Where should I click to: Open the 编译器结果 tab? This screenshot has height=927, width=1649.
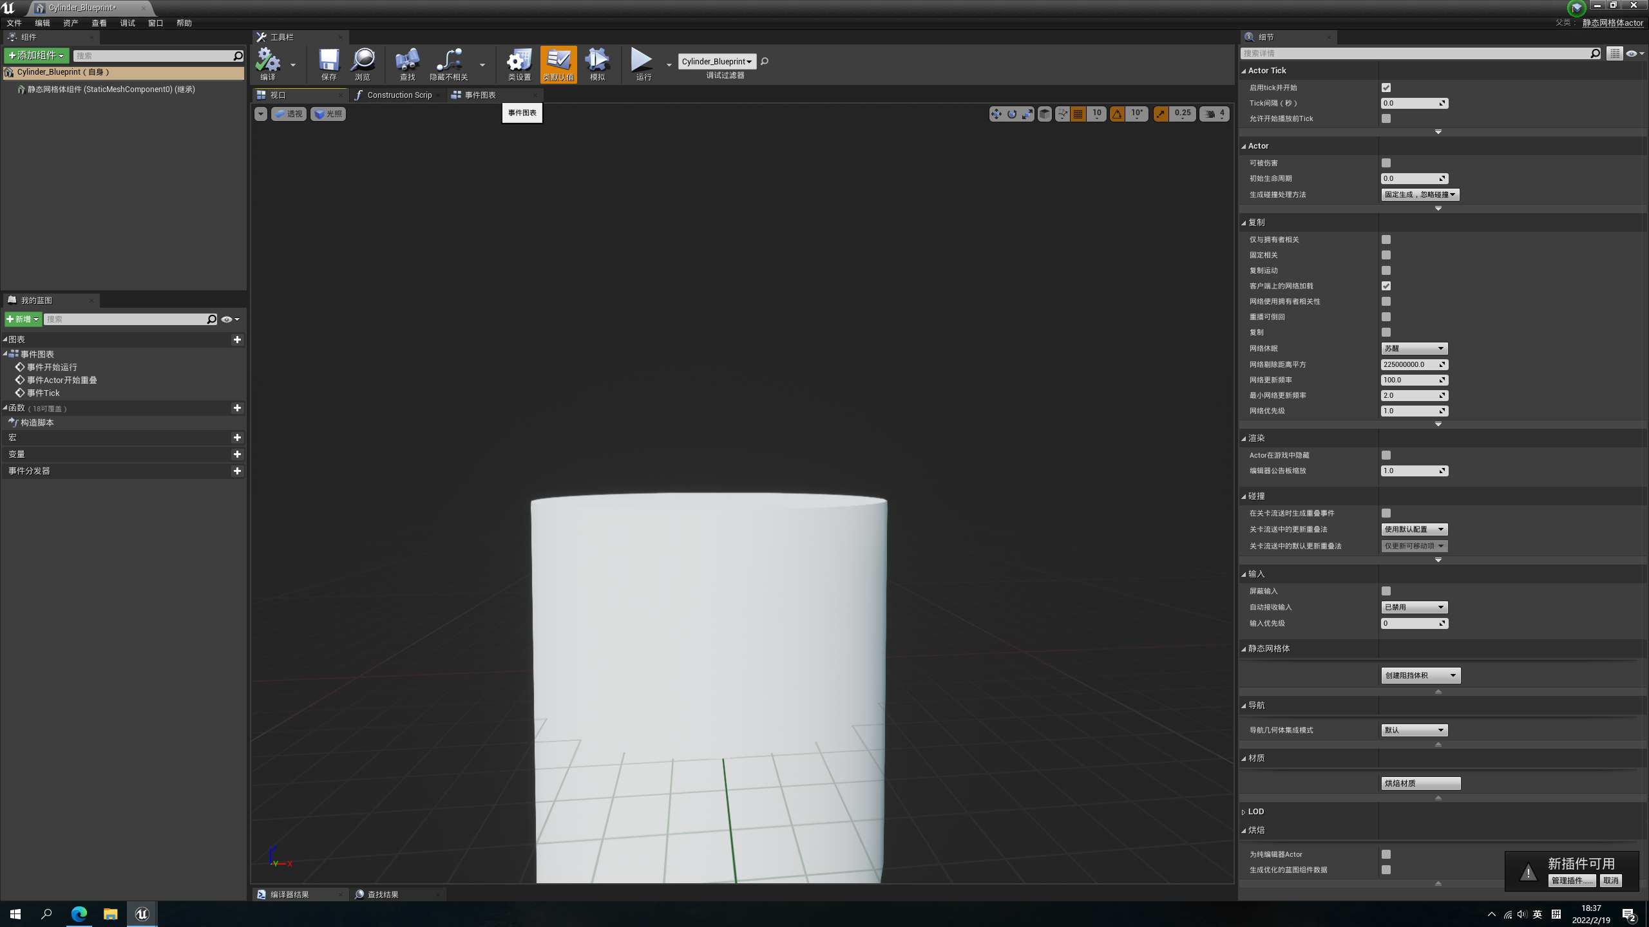tap(289, 895)
